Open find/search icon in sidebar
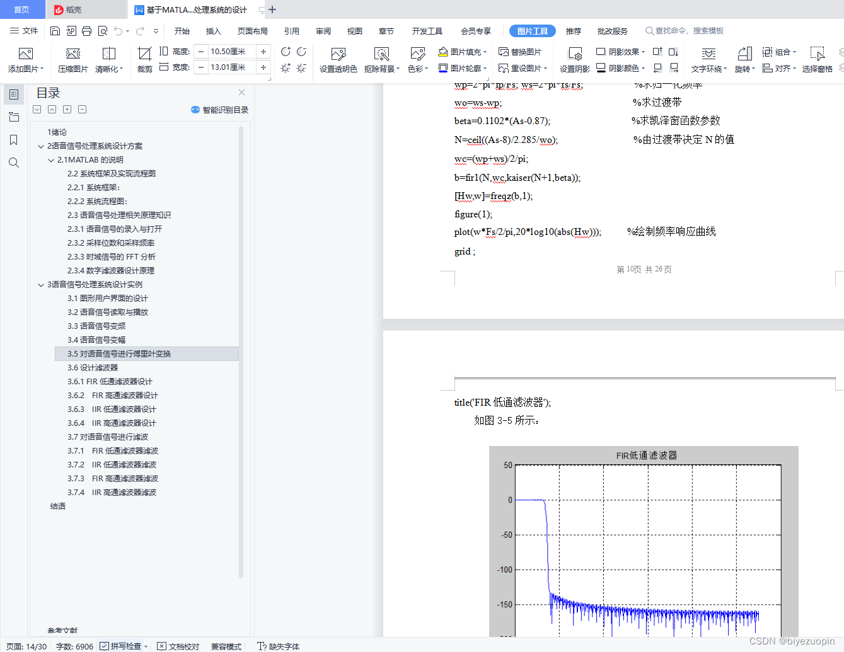Screen dimensions: 844x652 tap(14, 163)
